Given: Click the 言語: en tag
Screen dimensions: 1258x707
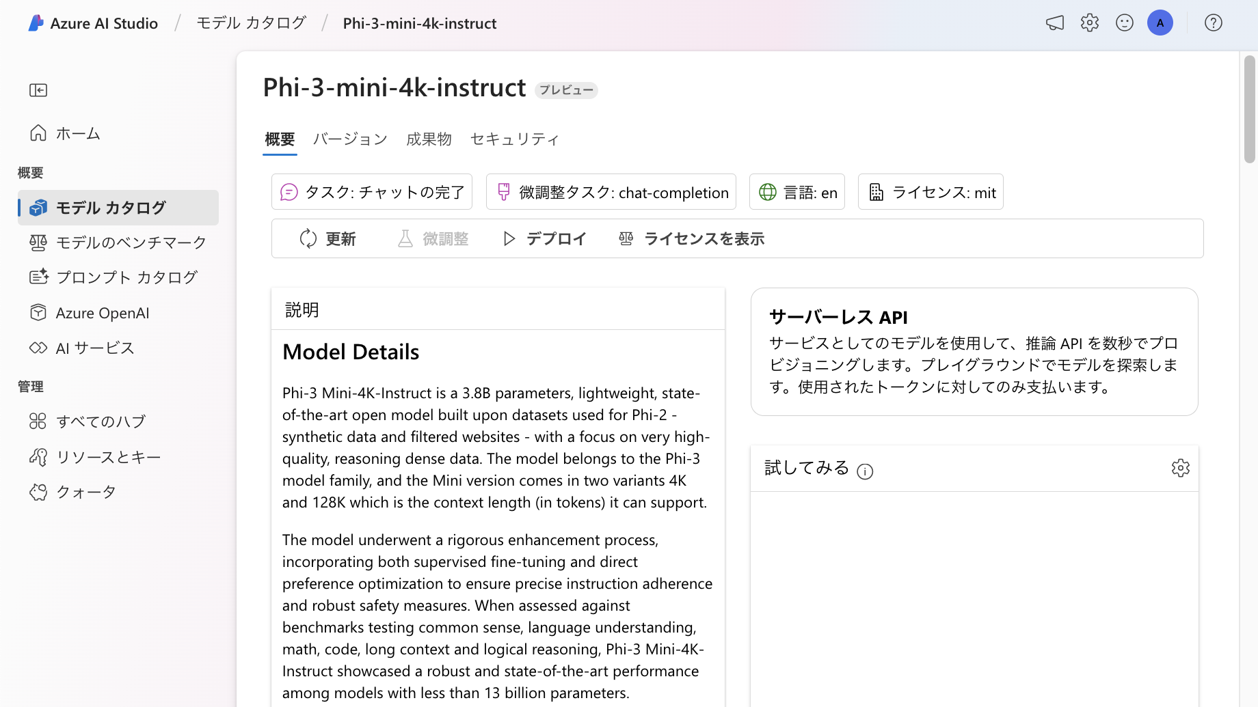Looking at the screenshot, I should click(797, 192).
